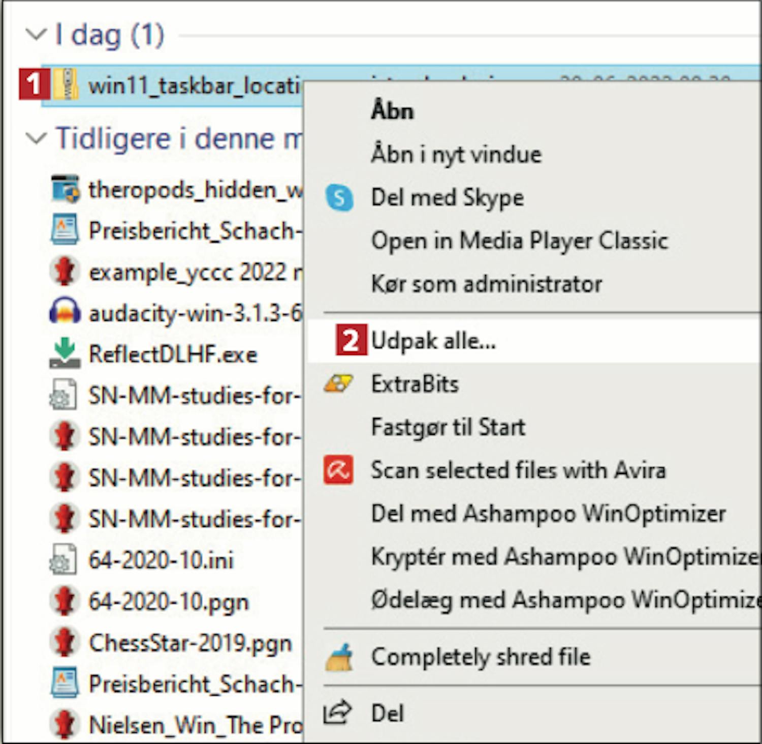Select the 64-2020-10.pgn file name

point(169,602)
